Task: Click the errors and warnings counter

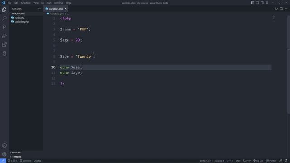Action: pos(12,161)
